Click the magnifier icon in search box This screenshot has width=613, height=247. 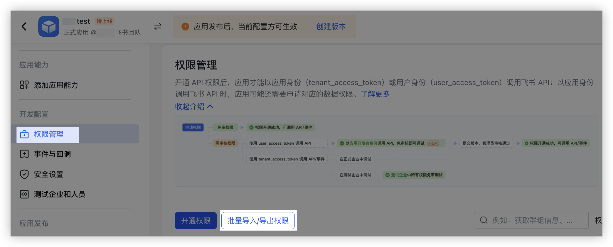[x=484, y=220]
